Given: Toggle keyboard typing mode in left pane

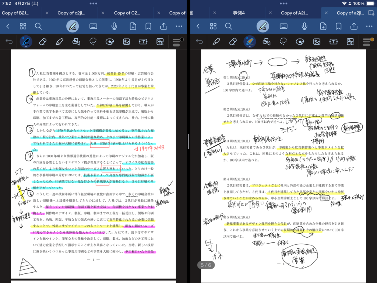Looking at the screenshot, I should click(x=94, y=26).
